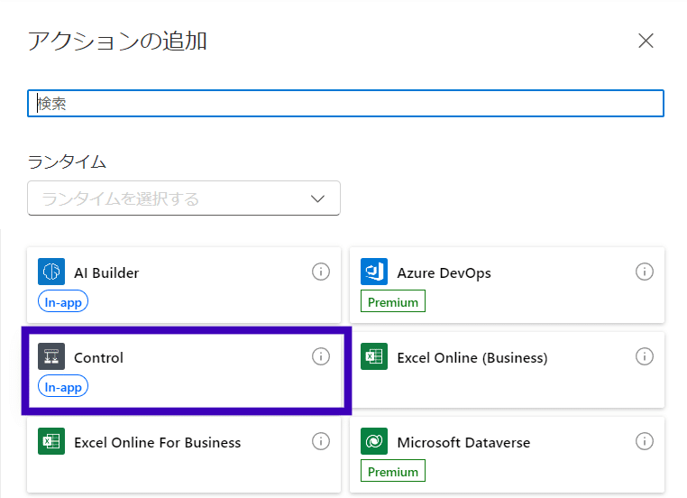This screenshot has width=687, height=498.
Task: Click the Excel Online (Business) icon
Action: [x=374, y=356]
